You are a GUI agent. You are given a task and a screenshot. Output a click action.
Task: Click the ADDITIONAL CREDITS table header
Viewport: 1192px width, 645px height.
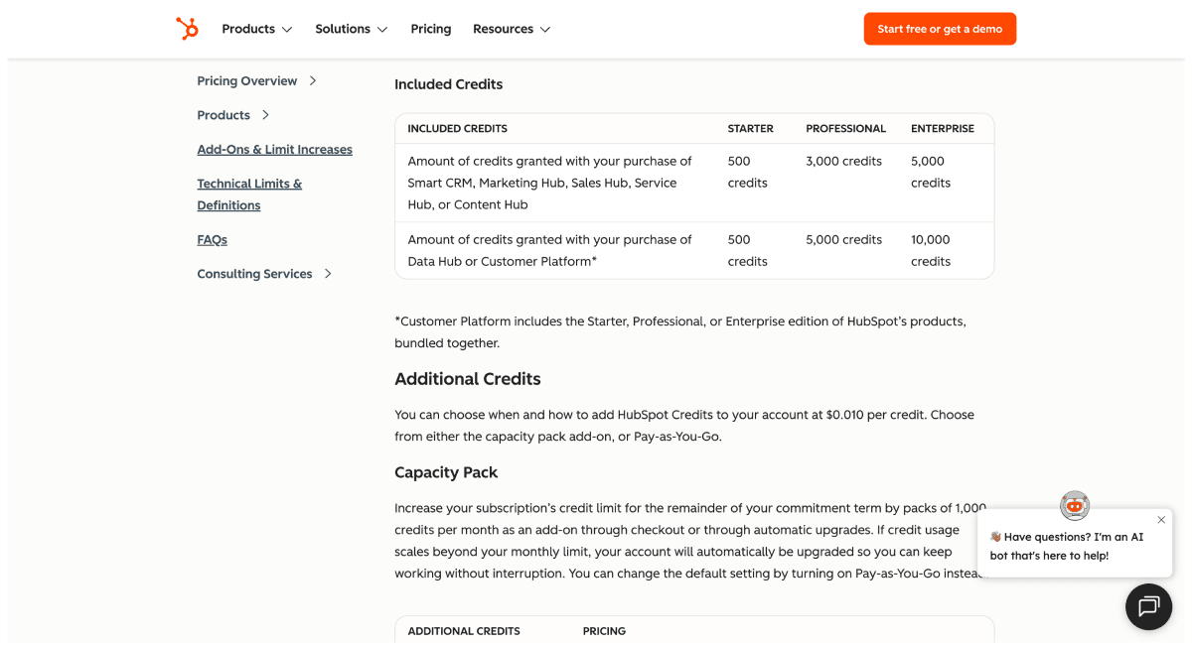(x=464, y=631)
